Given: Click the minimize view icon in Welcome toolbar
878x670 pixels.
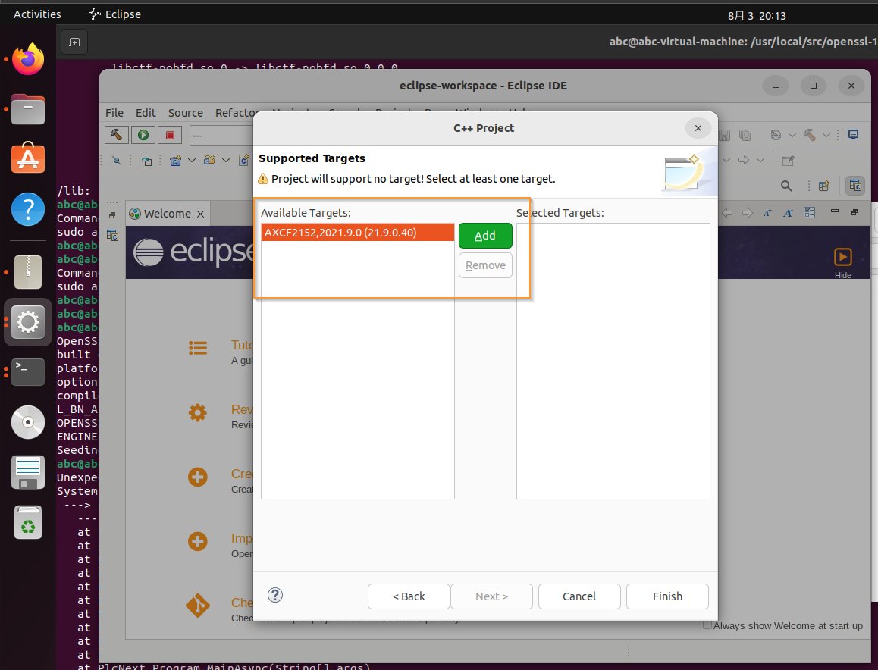Looking at the screenshot, I should click(x=834, y=211).
